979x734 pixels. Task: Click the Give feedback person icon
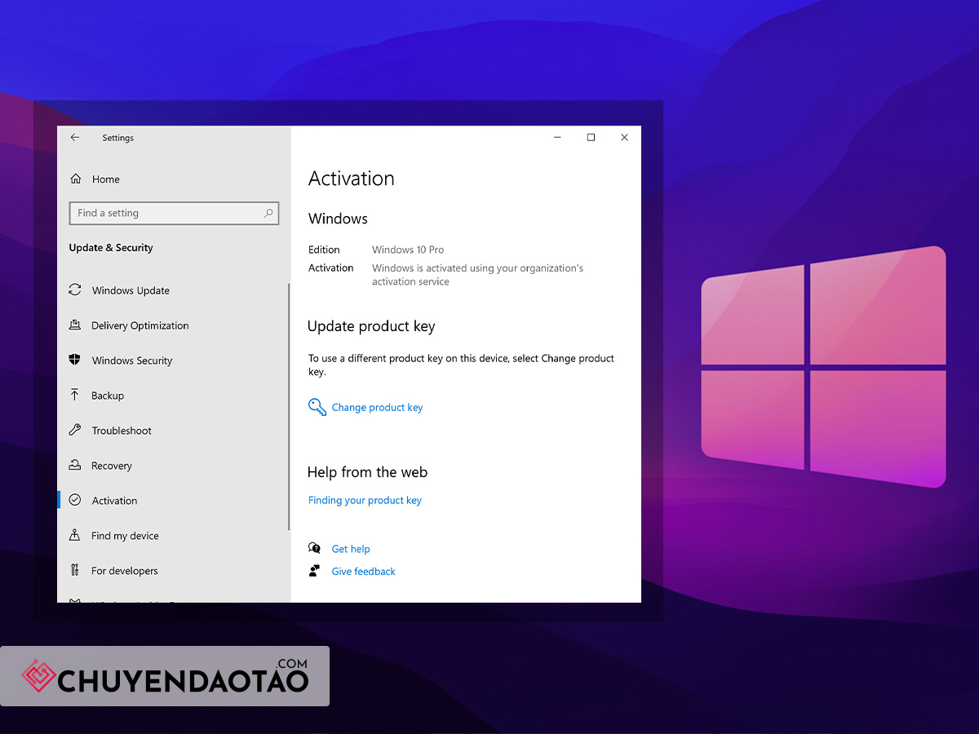[315, 571]
